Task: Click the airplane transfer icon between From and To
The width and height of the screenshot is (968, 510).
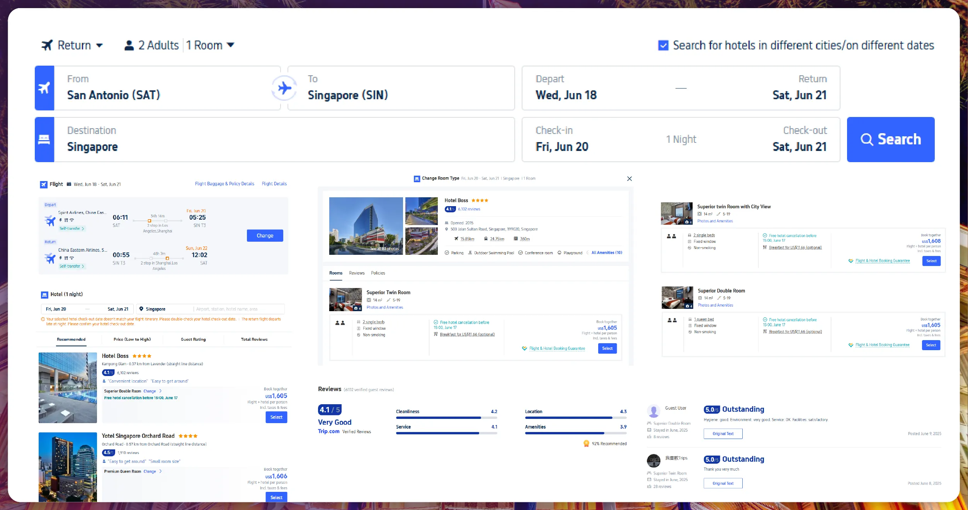Action: coord(284,88)
